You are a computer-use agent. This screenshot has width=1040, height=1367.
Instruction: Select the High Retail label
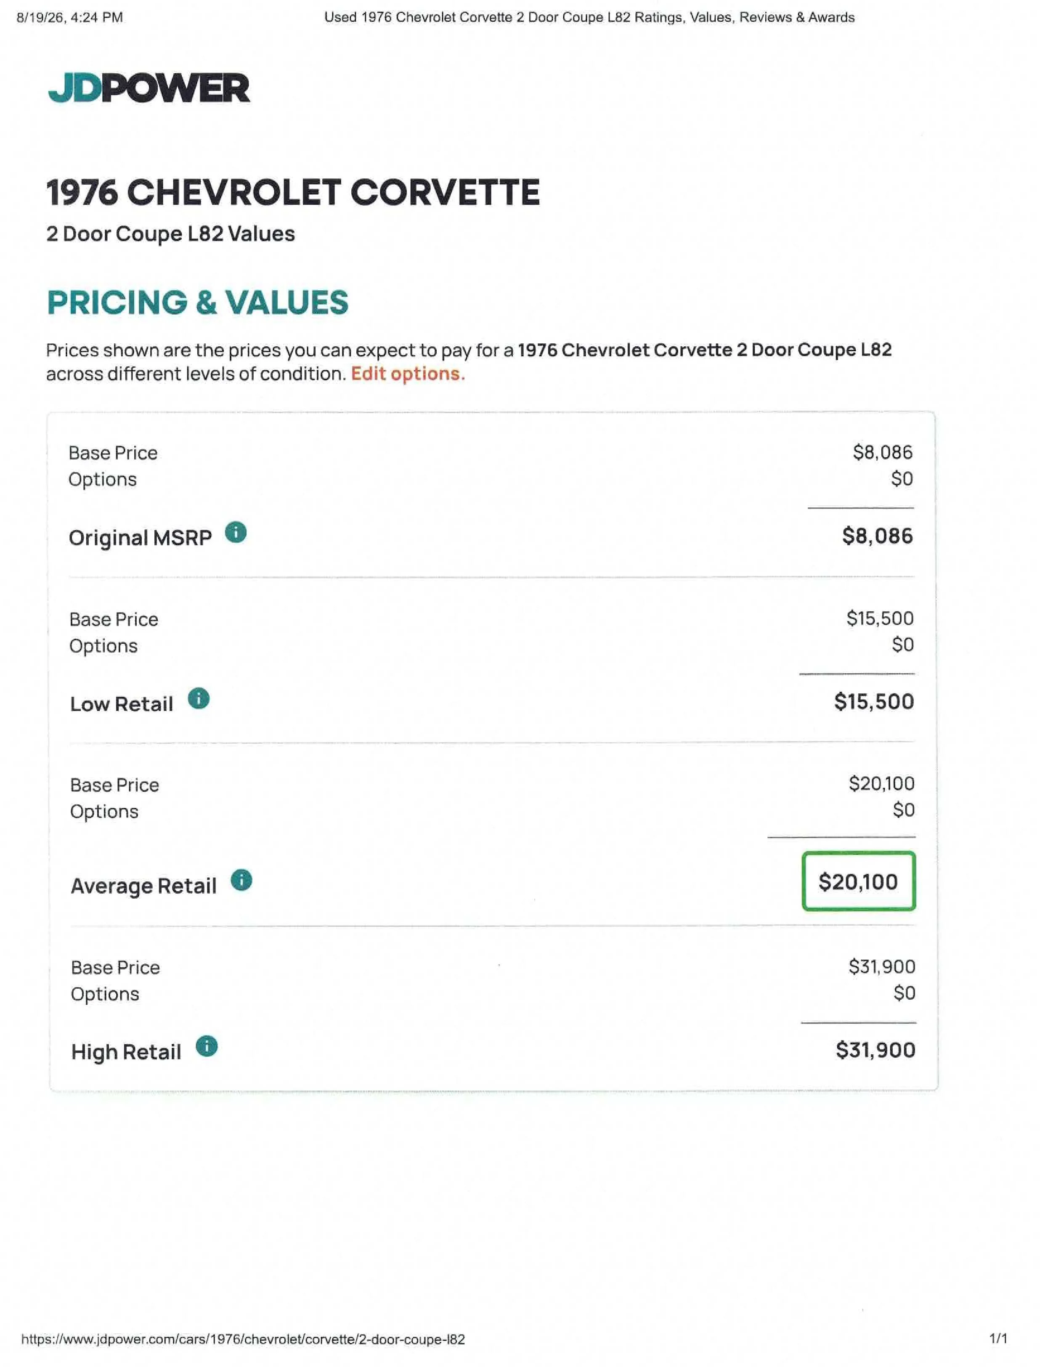point(126,1052)
